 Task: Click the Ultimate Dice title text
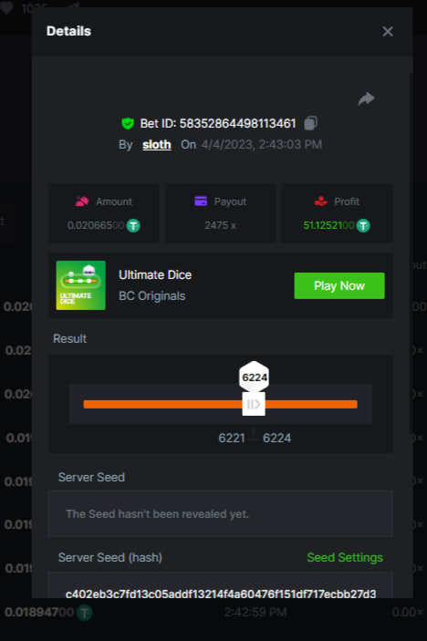click(155, 274)
